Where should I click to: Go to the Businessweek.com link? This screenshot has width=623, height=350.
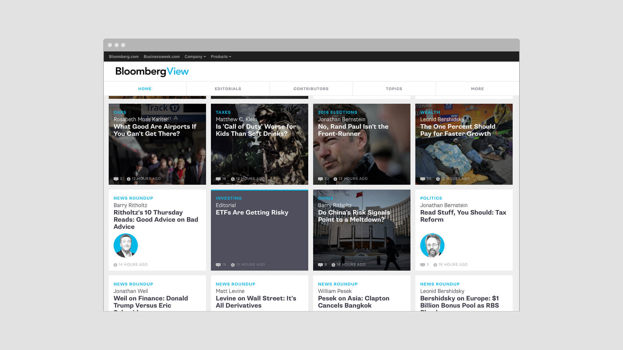coord(162,57)
